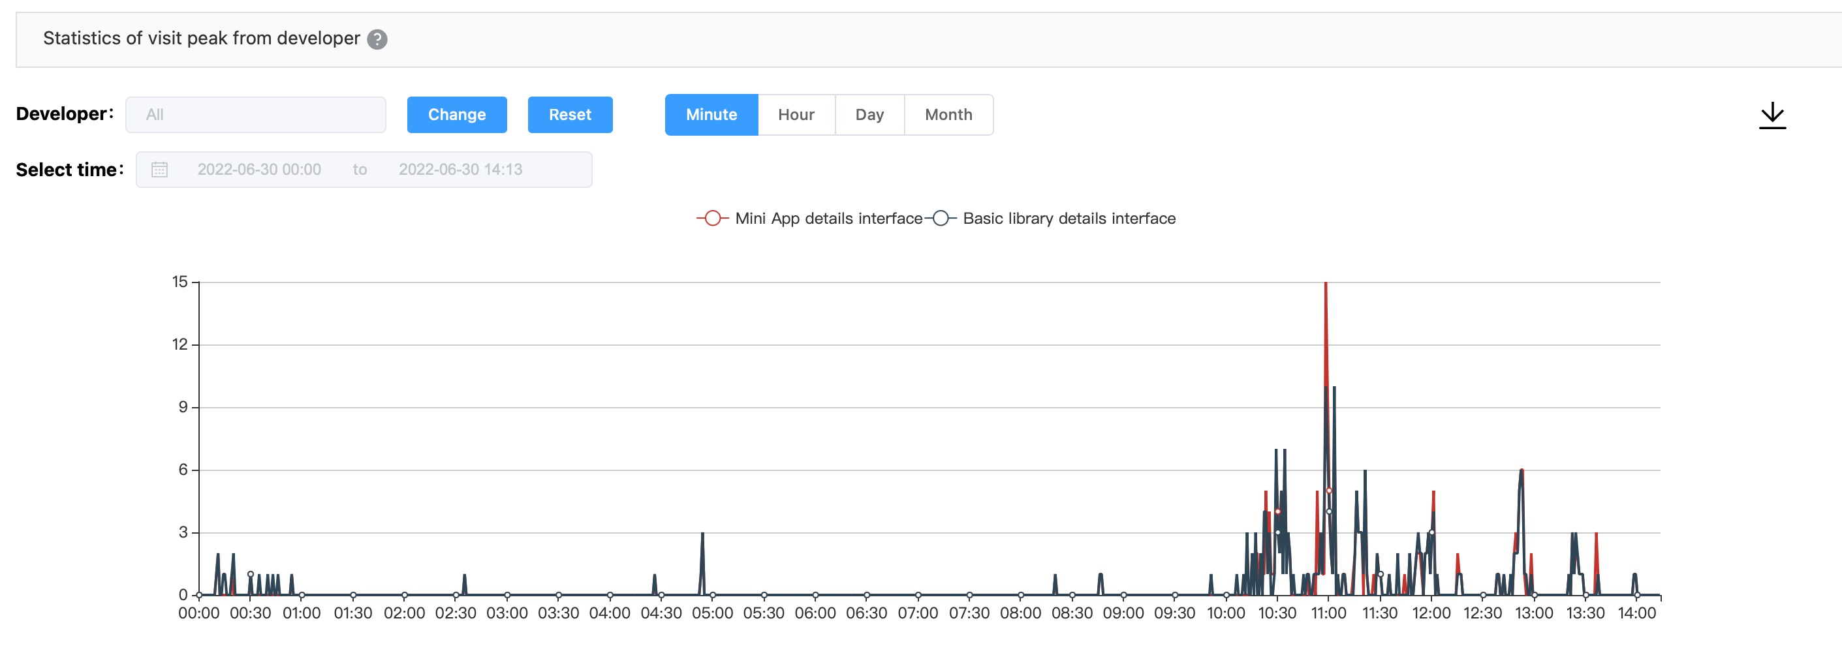The image size is (1842, 655).
Task: Click the 14:00 x-axis label
Action: point(1637,613)
